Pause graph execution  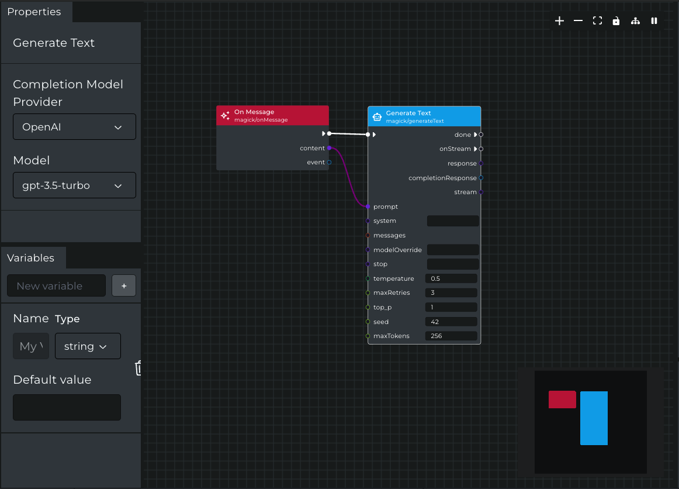pos(654,20)
